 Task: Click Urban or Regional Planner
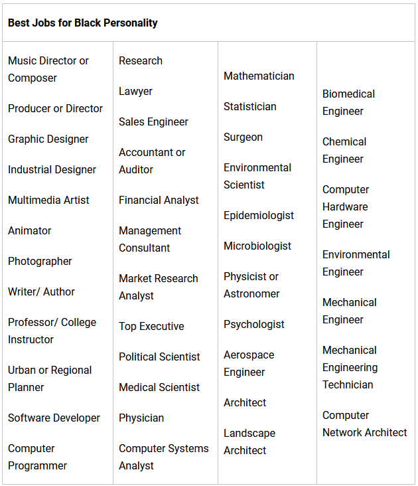50,378
